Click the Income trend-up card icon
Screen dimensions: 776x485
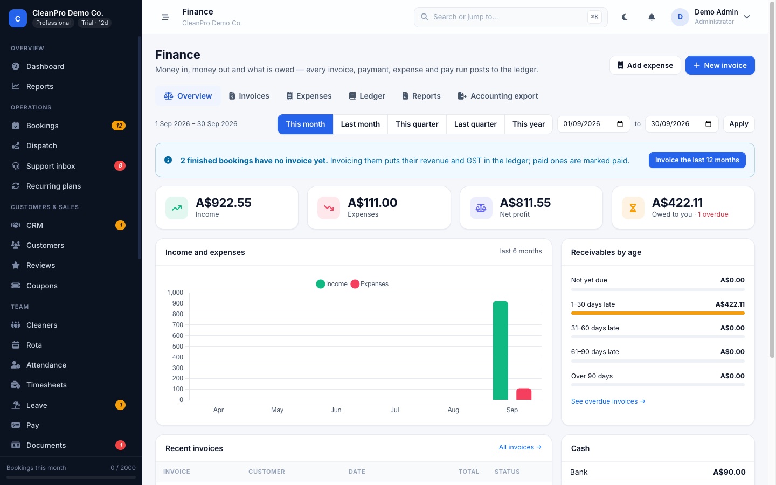177,208
